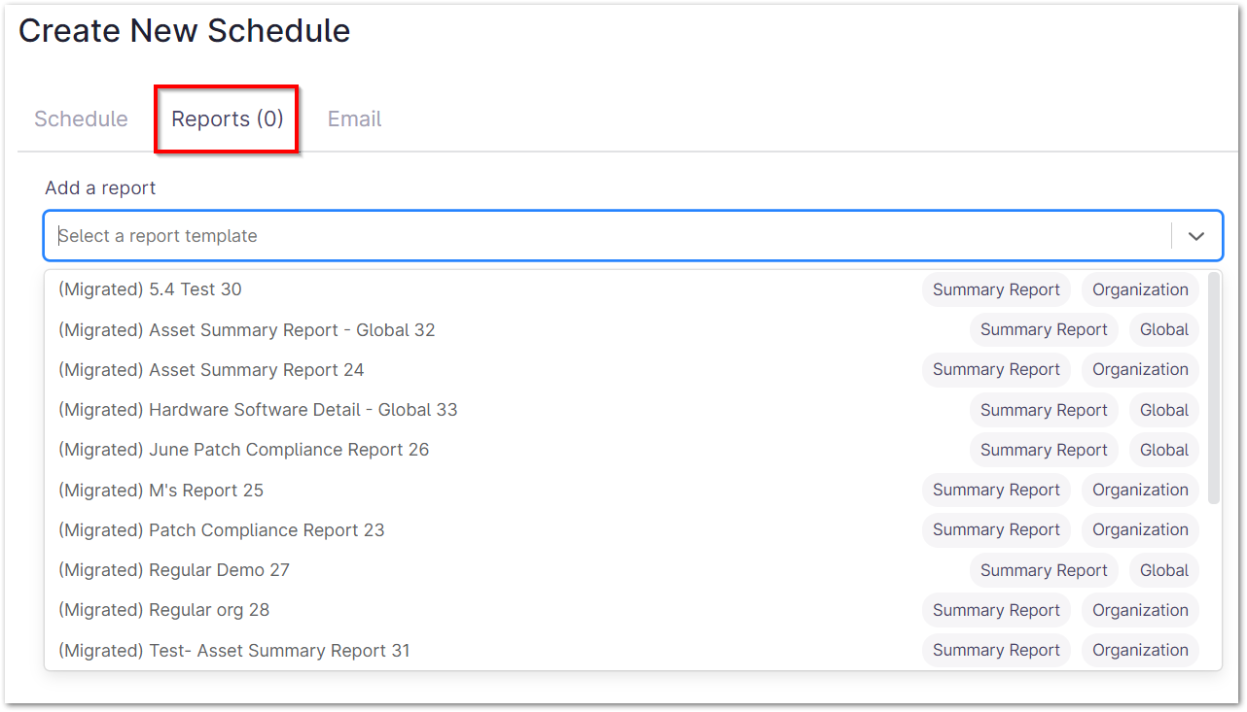Click the Summary Report tag on M's Report 25
Image resolution: width=1247 pixels, height=712 pixels.
tap(996, 490)
